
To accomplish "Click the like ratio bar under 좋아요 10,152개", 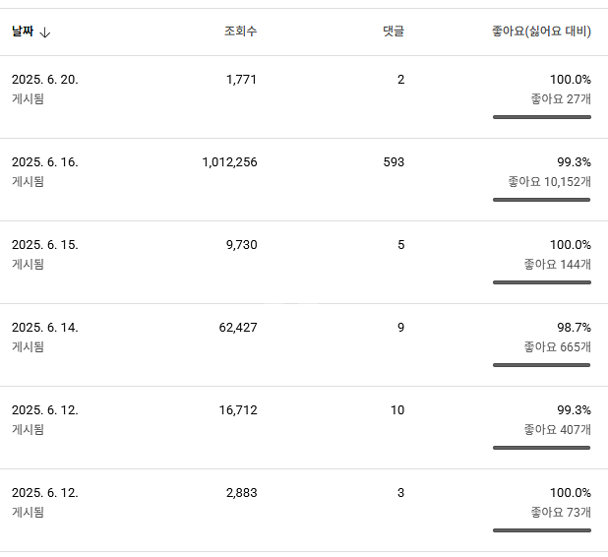I will pos(541,200).
